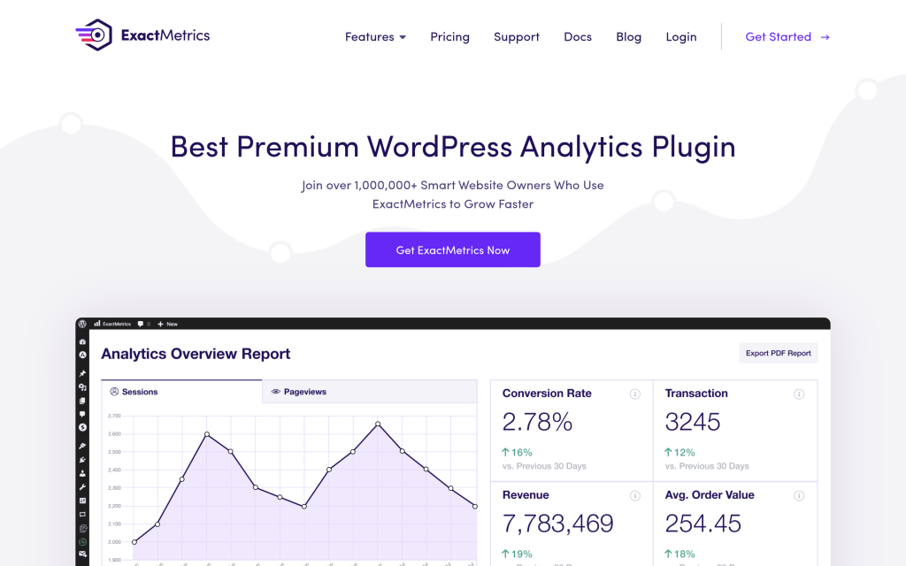906x566 pixels.
Task: Click Login in the top navigation
Action: [x=681, y=36]
